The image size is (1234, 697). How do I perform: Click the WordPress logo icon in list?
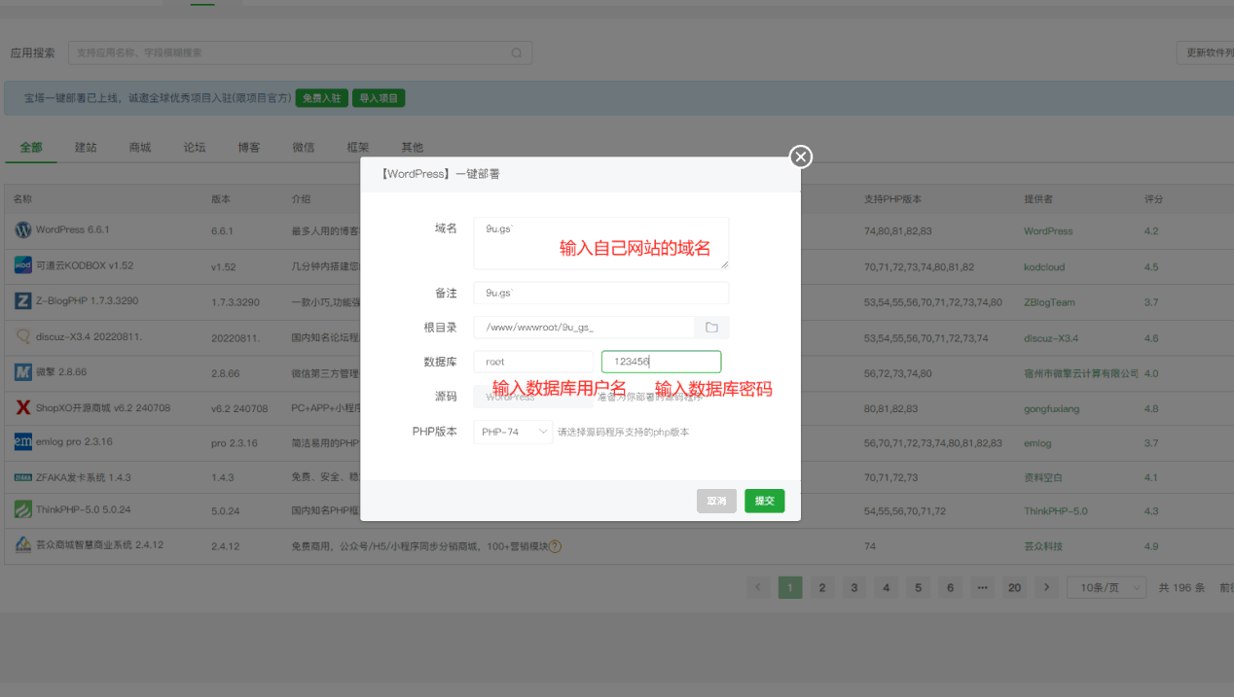tap(23, 230)
